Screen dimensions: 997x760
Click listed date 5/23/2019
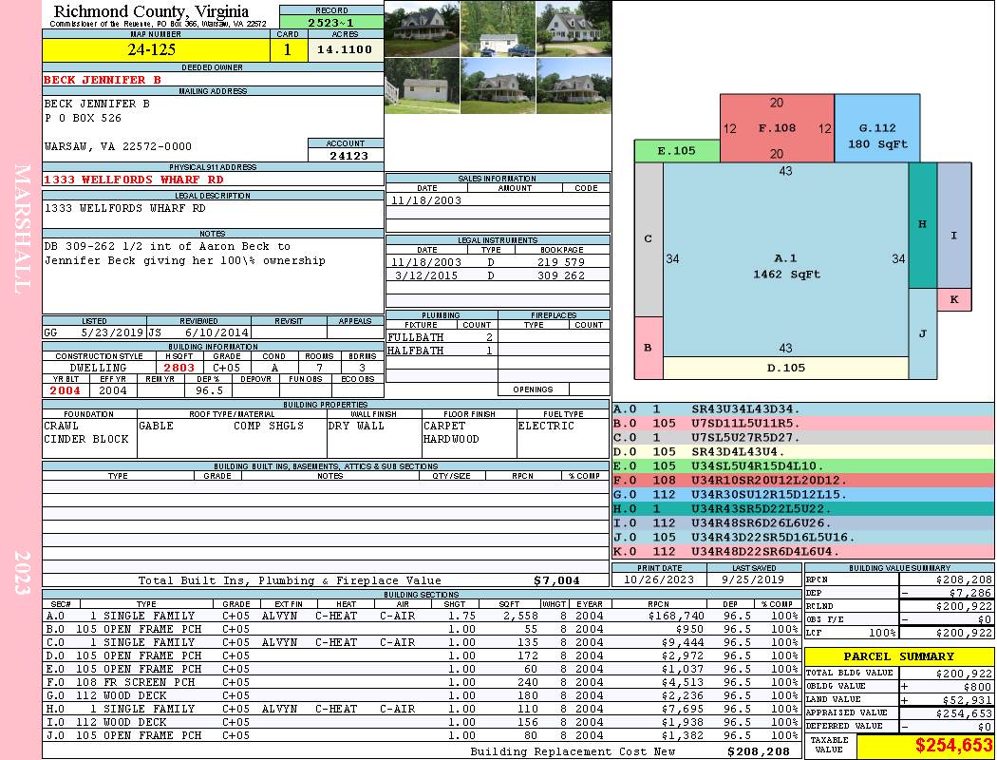113,332
